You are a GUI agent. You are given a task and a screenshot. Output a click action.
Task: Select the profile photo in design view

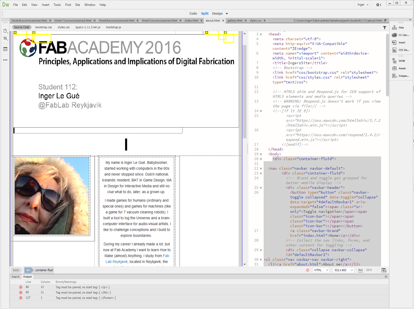[52, 196]
